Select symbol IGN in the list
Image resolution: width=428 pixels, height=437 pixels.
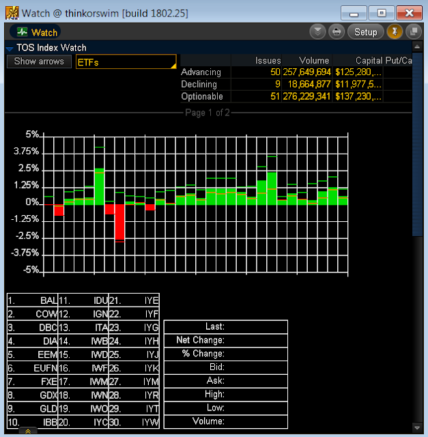83,314
